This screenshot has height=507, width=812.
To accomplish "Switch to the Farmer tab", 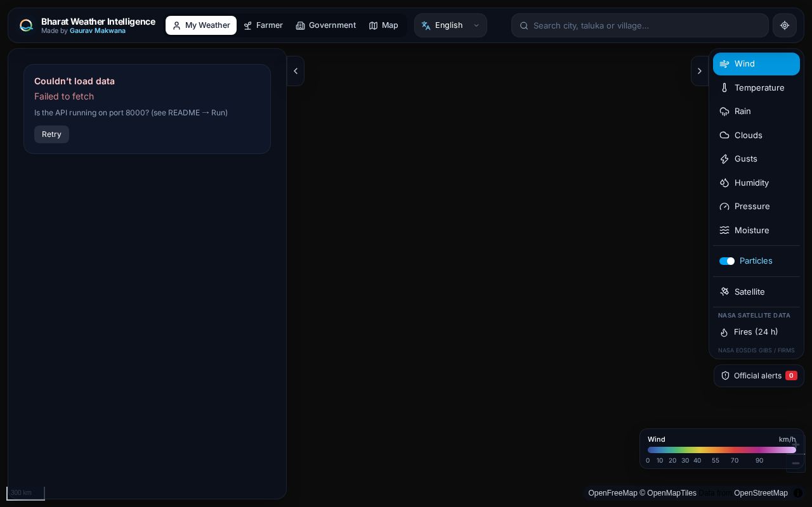I will point(263,25).
